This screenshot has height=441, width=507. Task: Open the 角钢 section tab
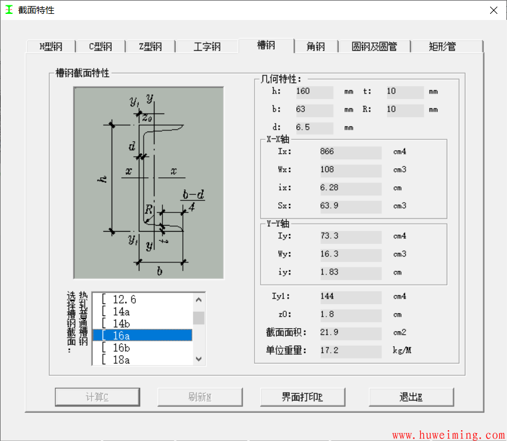coord(316,45)
